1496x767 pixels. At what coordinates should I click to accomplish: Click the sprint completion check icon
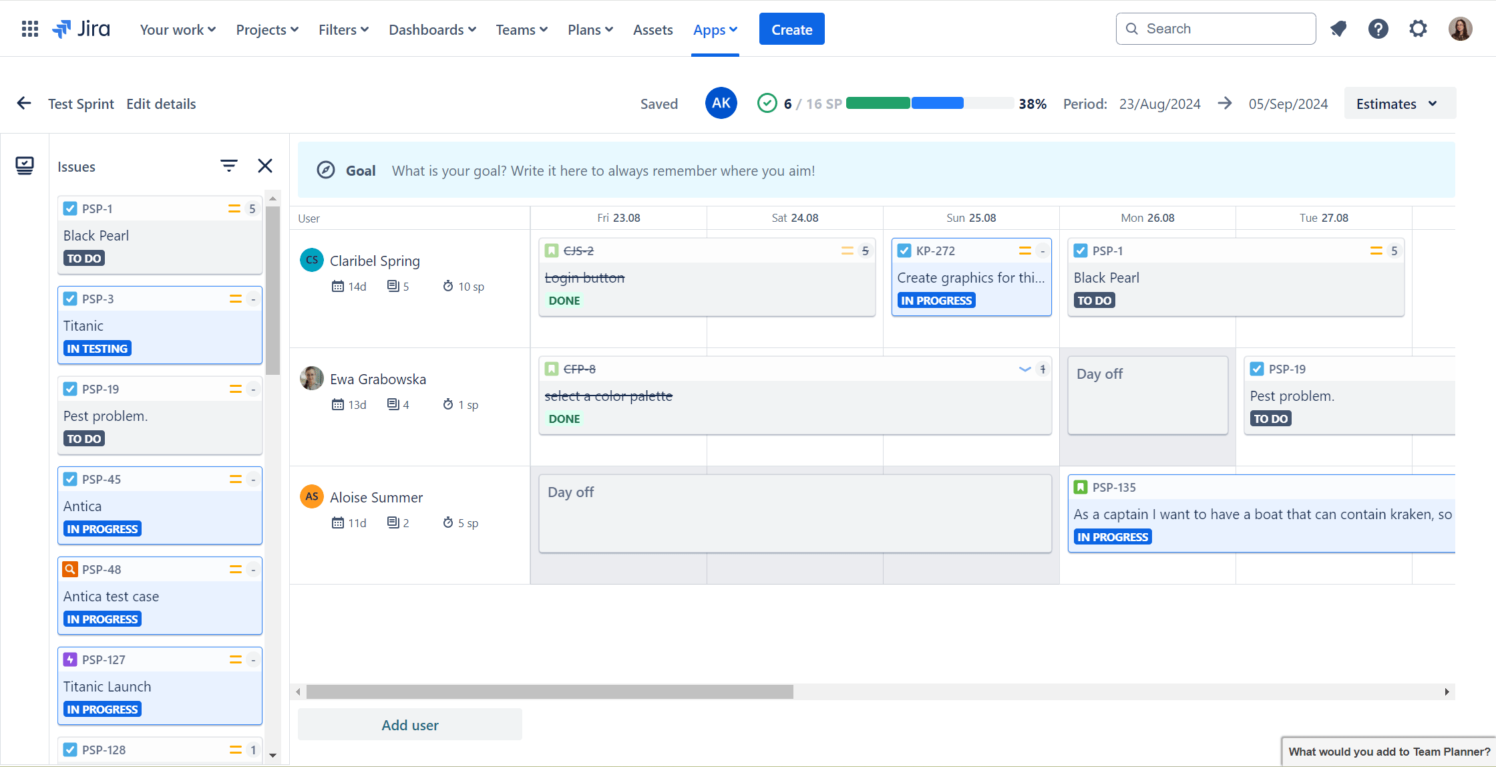pyautogui.click(x=767, y=104)
